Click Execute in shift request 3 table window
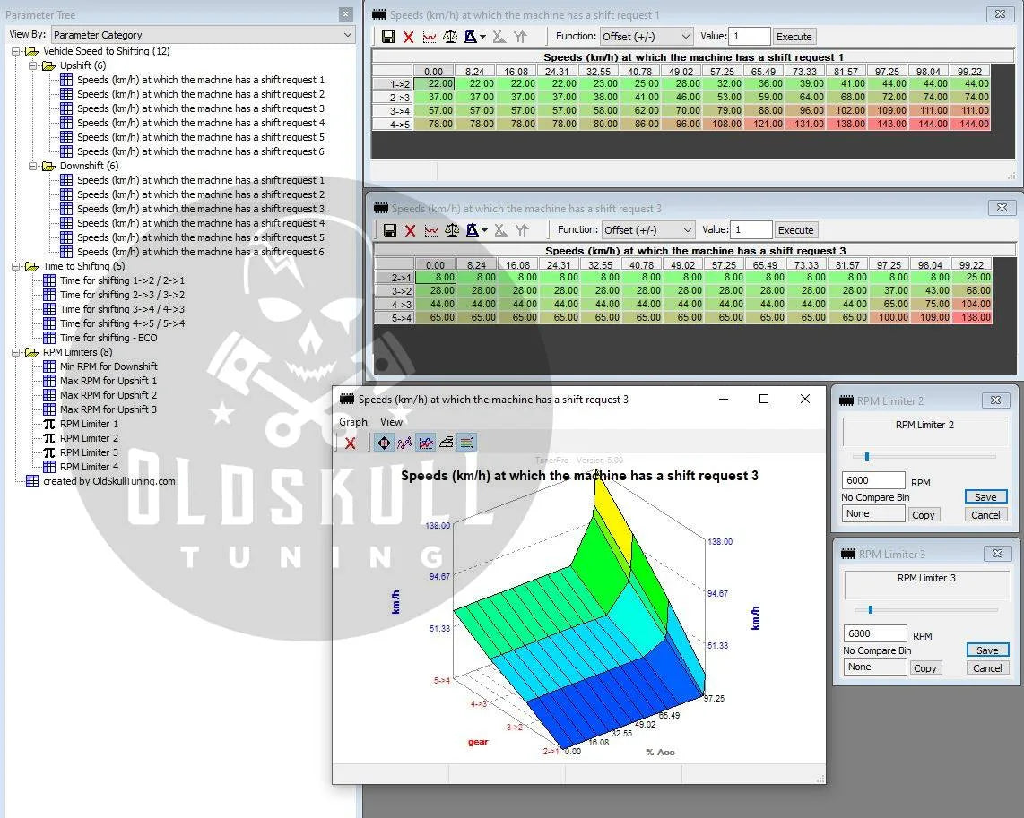Viewport: 1024px width, 818px height. [x=795, y=230]
